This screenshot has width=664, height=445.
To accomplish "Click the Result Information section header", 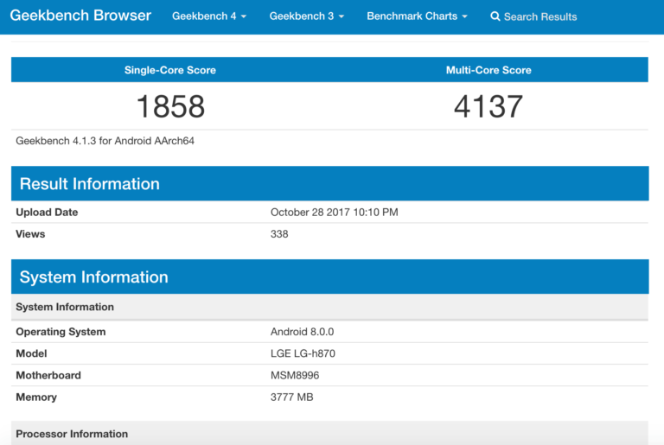I will (90, 184).
